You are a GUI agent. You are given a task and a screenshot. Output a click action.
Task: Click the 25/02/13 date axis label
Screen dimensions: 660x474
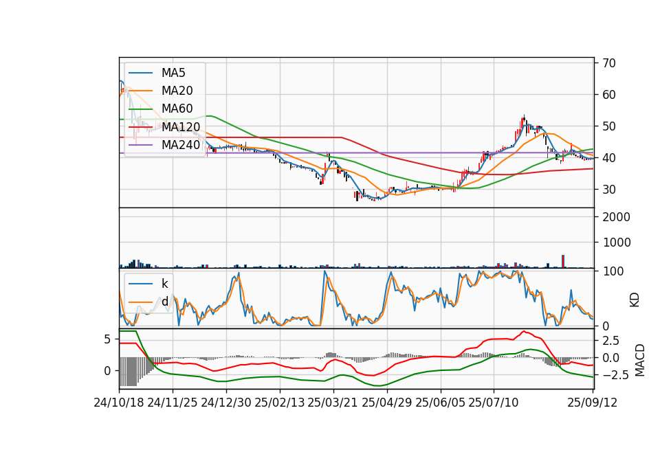tap(280, 403)
